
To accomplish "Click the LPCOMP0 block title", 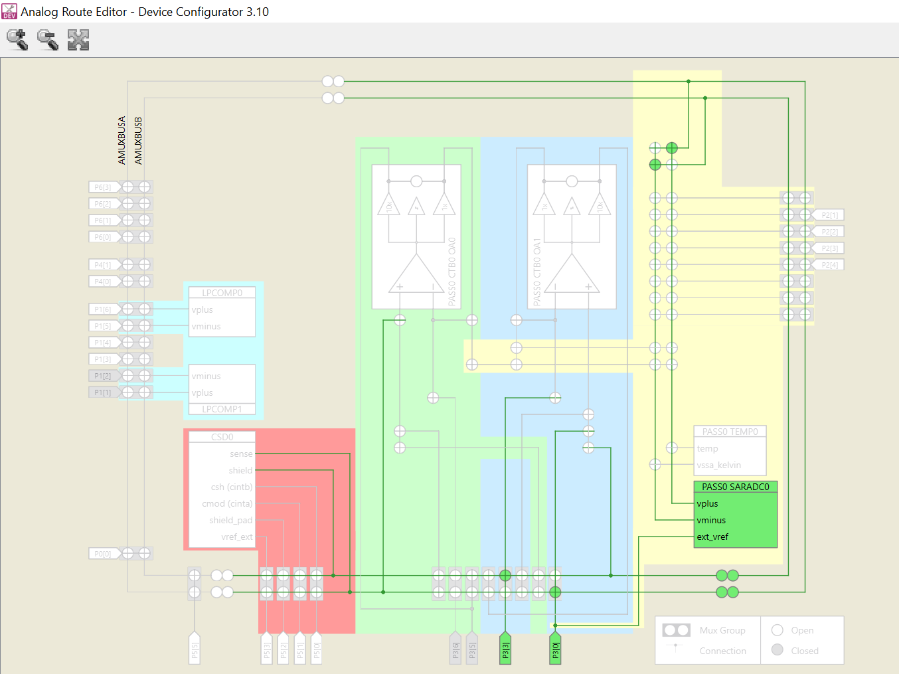I will click(x=222, y=293).
